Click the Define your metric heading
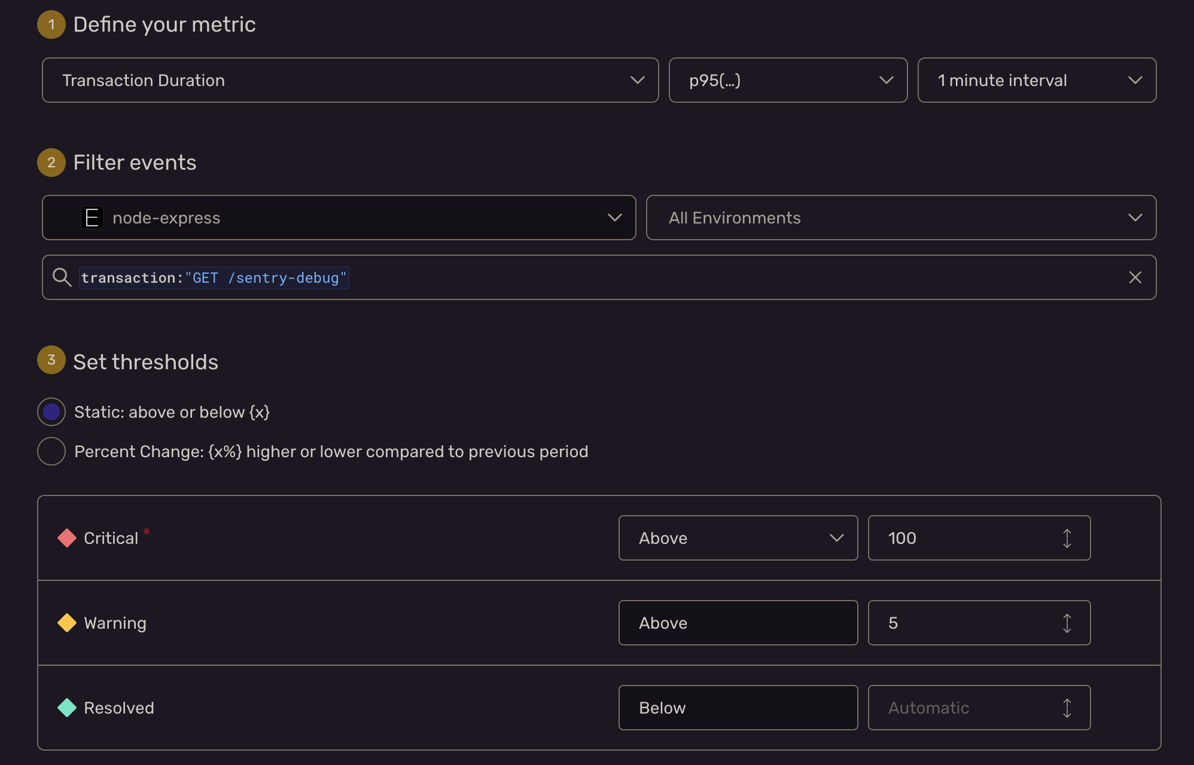Screen dimensions: 1194x765 (x=165, y=25)
